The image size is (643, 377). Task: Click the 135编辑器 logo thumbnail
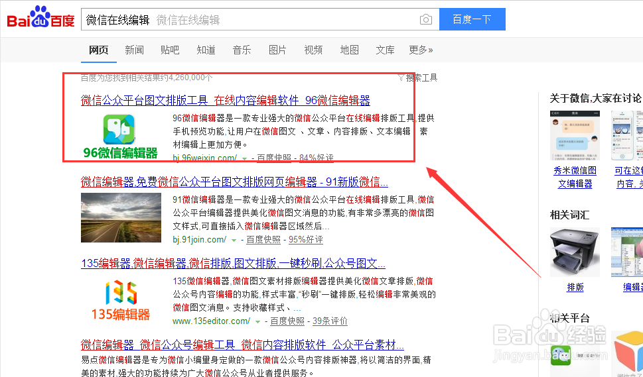[120, 300]
